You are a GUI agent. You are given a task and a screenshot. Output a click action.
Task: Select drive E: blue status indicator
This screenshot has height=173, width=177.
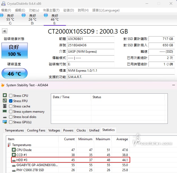pos(46,15)
